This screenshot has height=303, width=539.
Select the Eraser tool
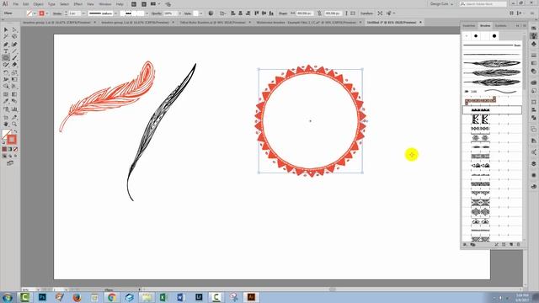click(14, 65)
